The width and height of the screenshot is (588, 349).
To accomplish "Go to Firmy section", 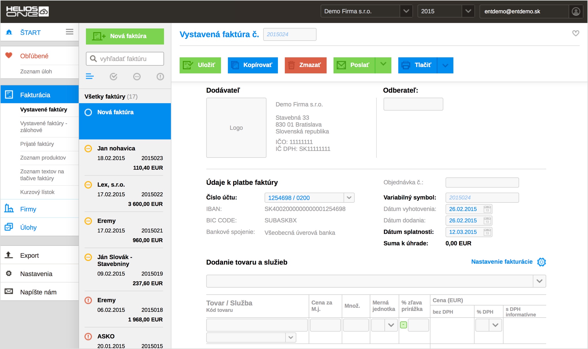I will (28, 209).
